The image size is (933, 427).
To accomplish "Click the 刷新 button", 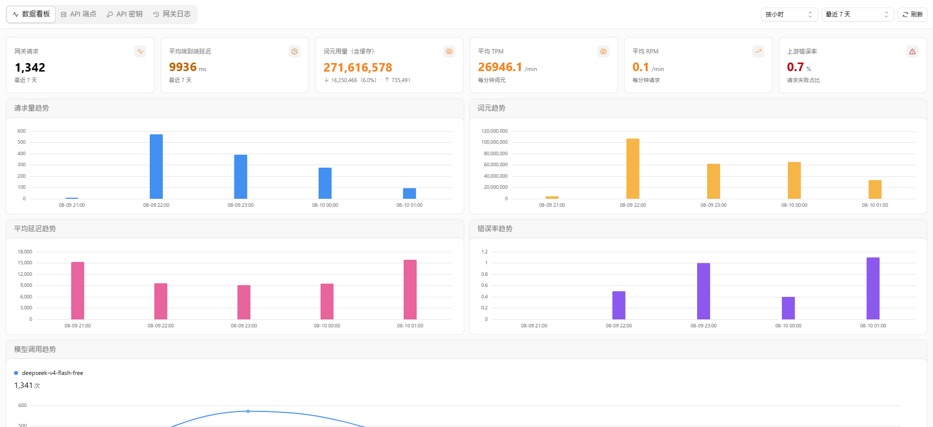I will [x=912, y=15].
